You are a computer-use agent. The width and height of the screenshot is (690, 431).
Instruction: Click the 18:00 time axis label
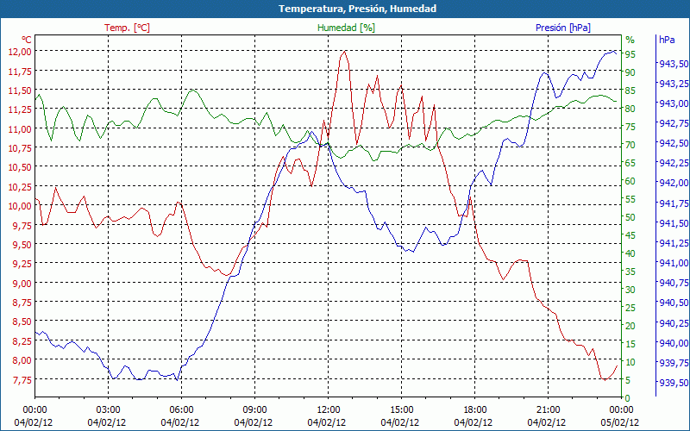[474, 410]
